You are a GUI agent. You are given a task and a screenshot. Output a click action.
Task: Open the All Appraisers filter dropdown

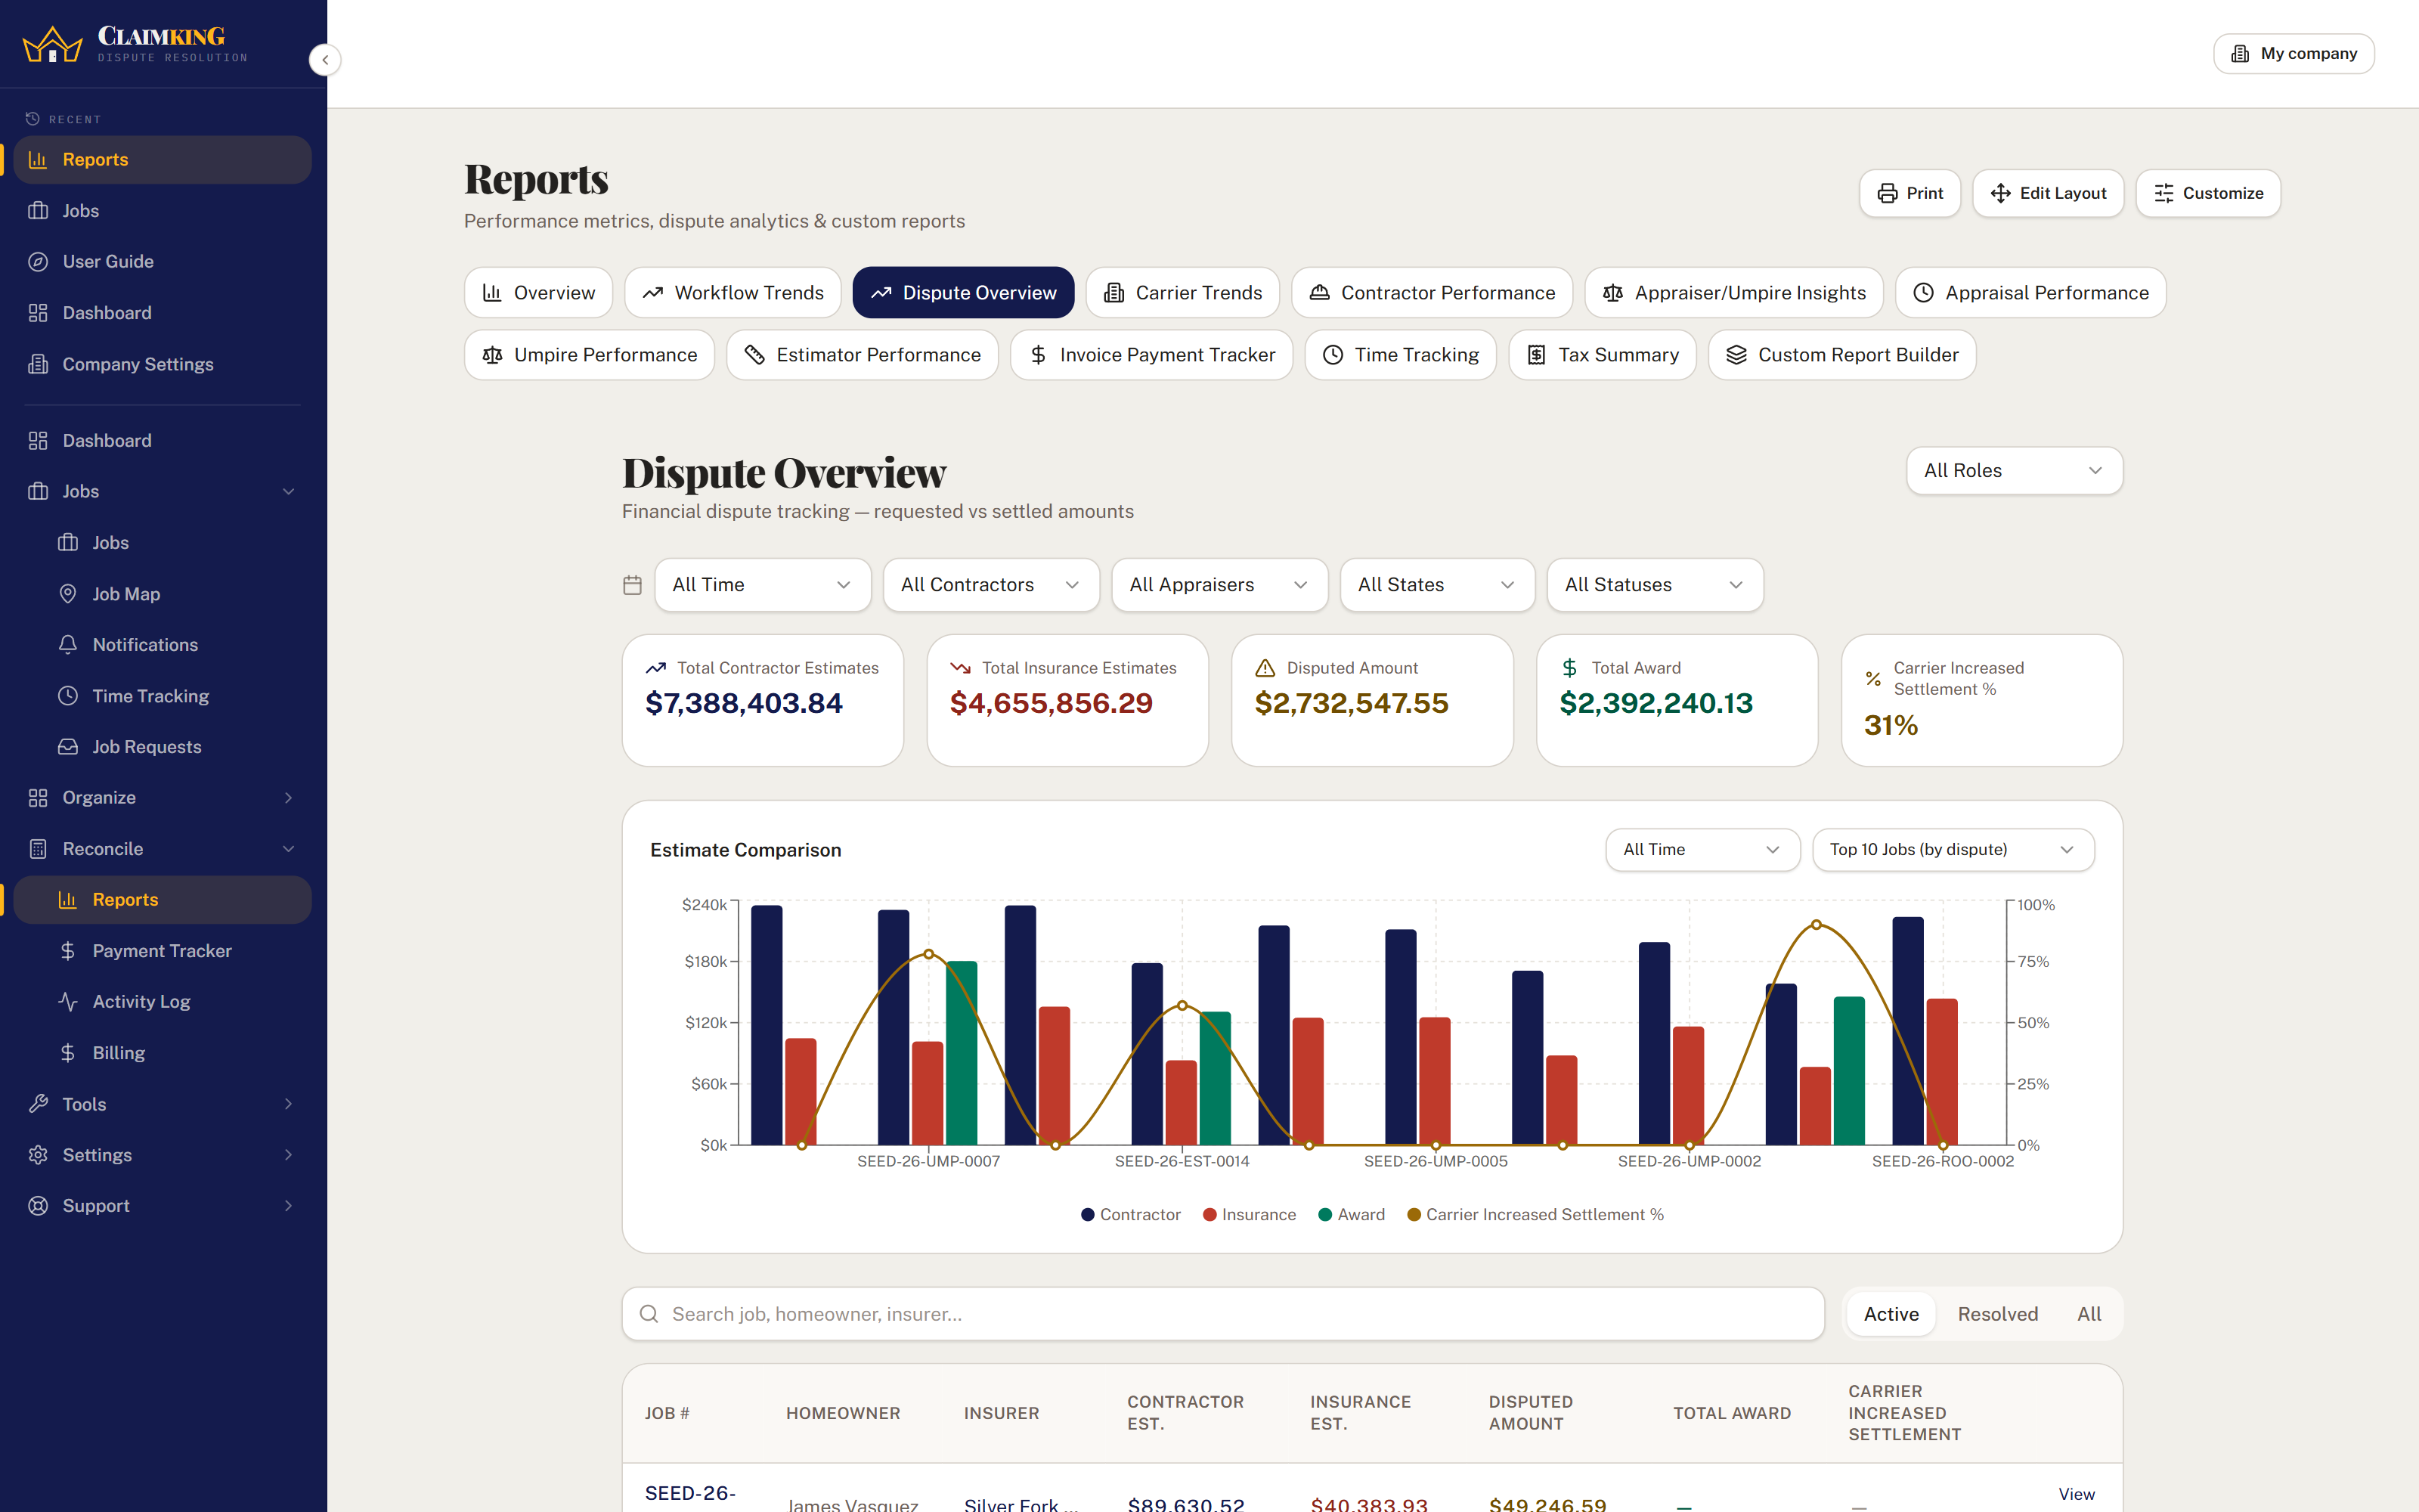[1219, 585]
